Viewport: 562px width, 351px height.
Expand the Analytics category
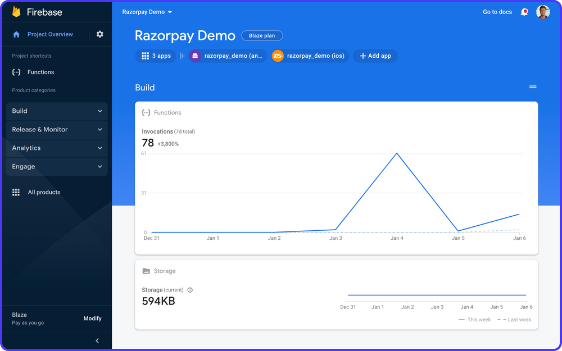56,148
